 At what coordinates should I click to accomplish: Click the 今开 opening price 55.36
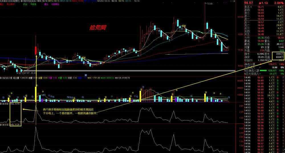click(x=261, y=38)
